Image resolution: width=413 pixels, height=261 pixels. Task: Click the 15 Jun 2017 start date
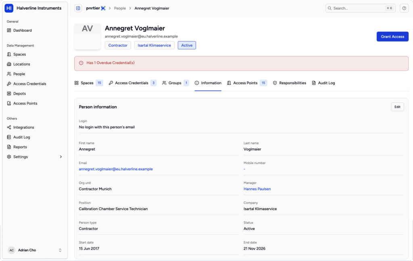[89, 249]
